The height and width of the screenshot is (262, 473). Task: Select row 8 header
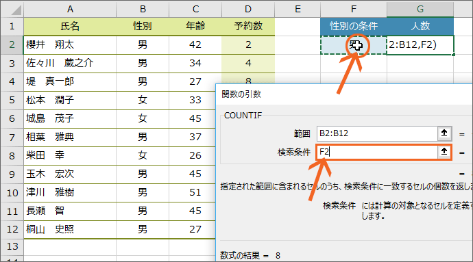(x=12, y=156)
